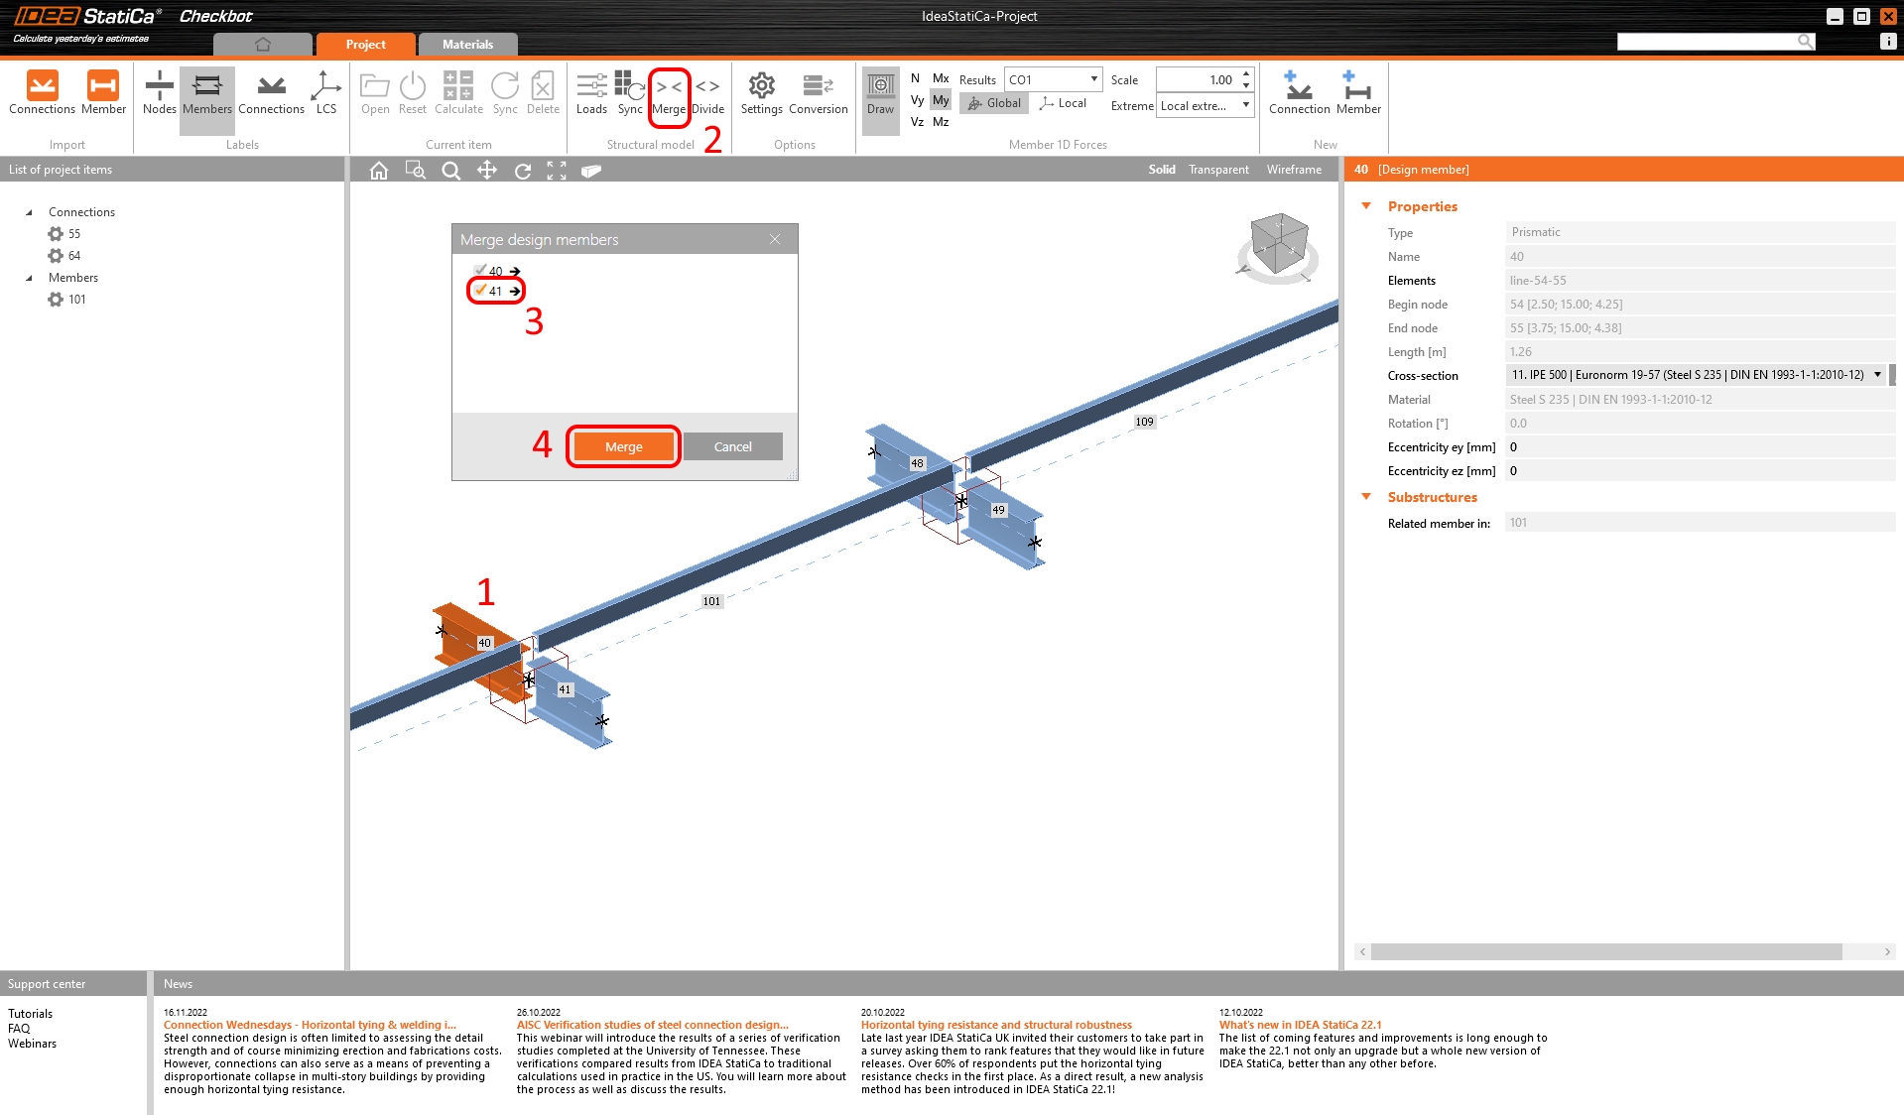Collapse the Members tree node

coord(29,278)
